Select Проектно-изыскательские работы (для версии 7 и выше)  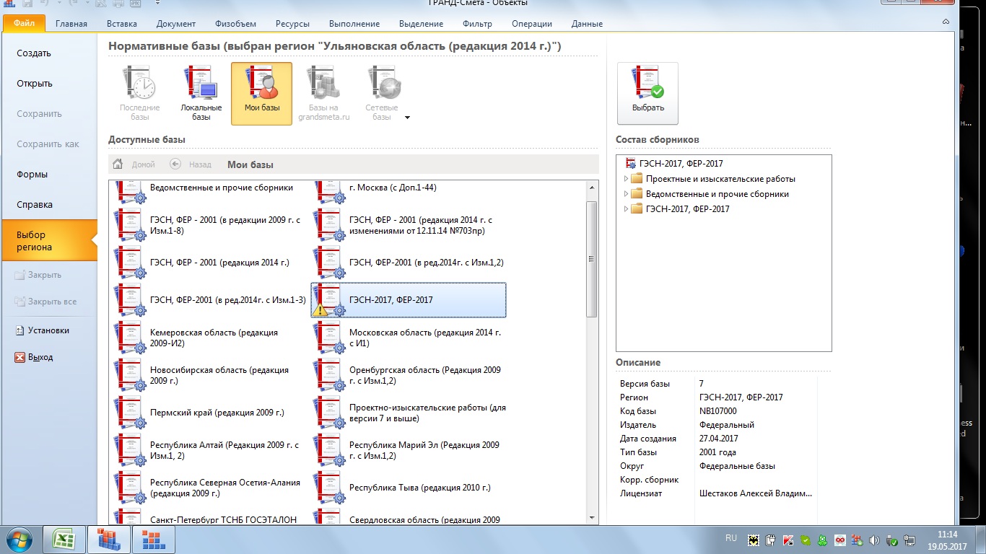[x=409, y=413]
